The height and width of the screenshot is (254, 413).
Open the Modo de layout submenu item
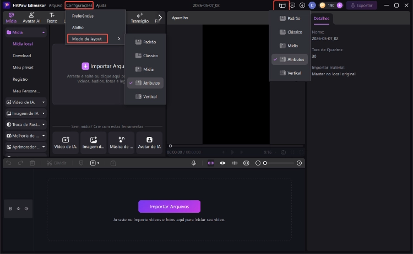[x=95, y=38]
